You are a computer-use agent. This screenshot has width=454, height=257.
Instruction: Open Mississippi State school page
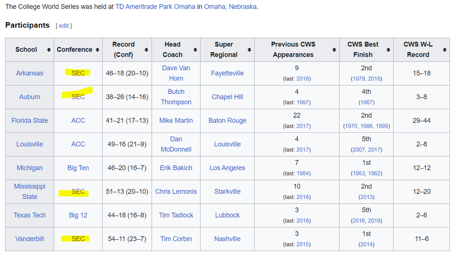click(30, 191)
